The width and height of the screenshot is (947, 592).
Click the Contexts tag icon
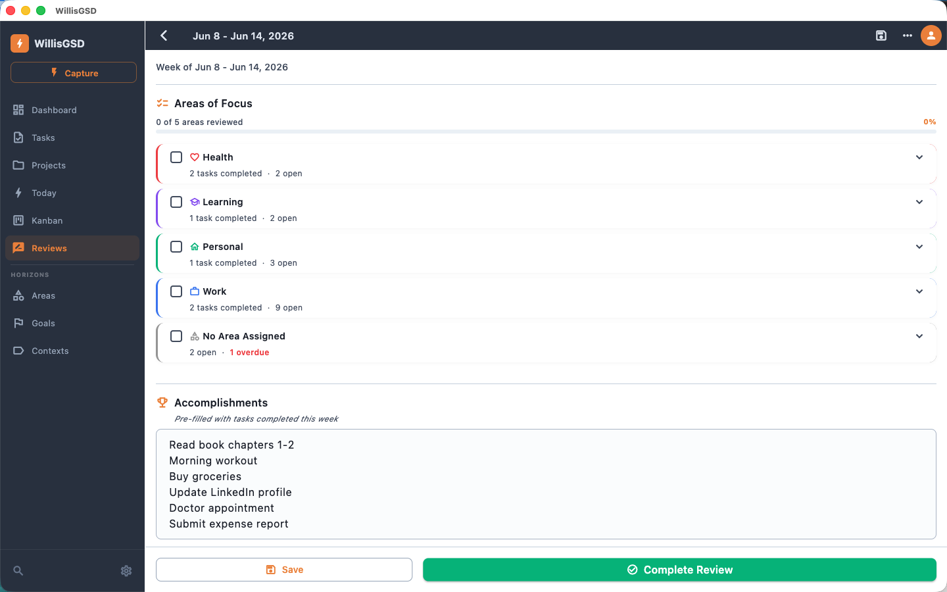pos(18,351)
